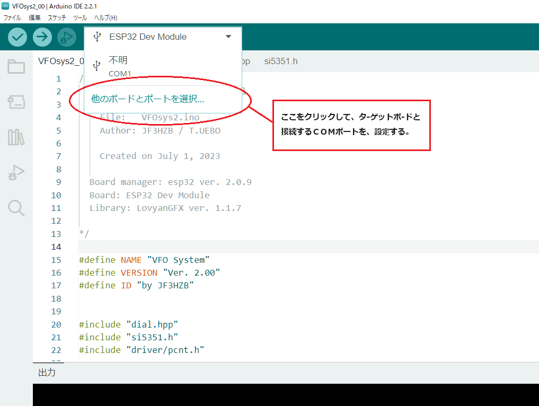
Task: Click the VERSION define on line 16
Action: point(139,272)
